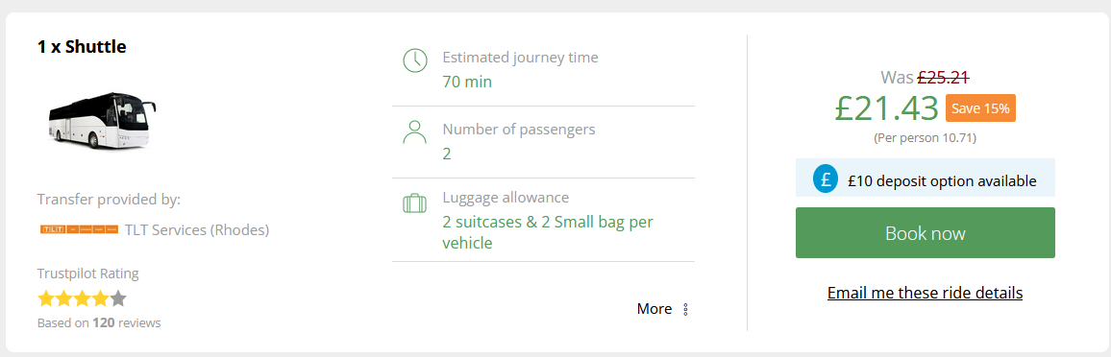Click the Save 15% orange badge

[x=980, y=108]
